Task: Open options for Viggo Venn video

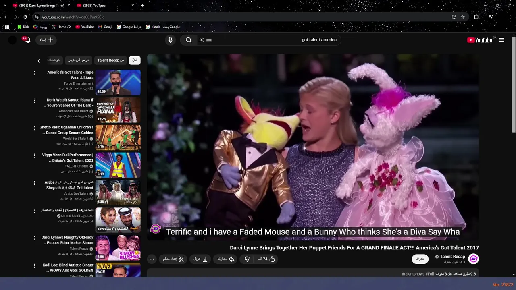Action: (35, 155)
